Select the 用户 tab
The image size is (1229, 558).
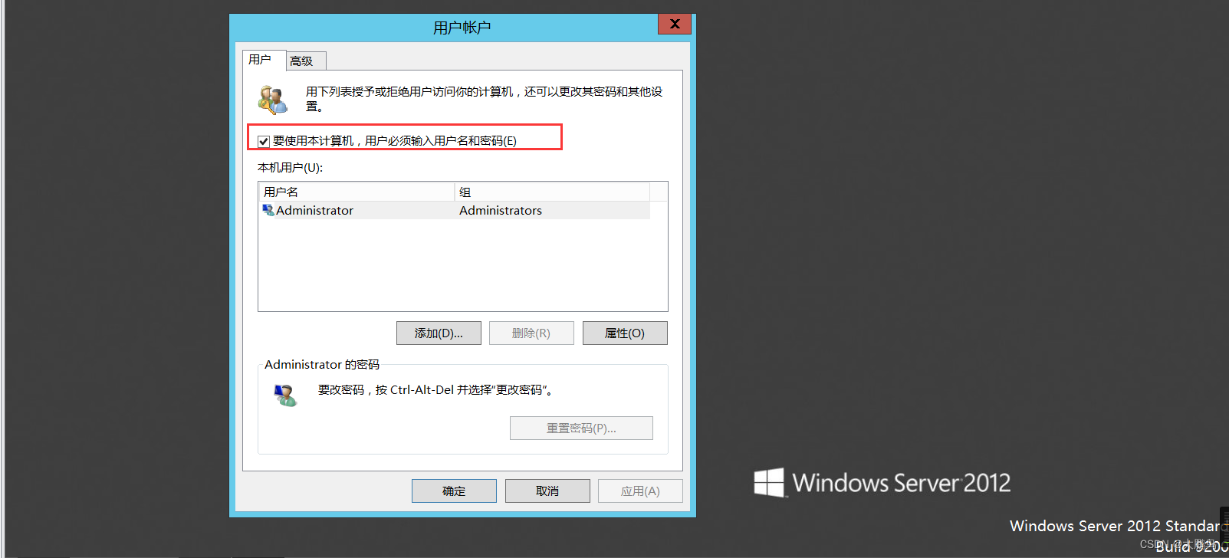point(265,60)
